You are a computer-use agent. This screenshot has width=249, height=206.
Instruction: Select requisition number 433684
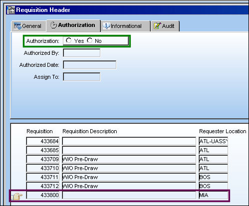pos(43,141)
